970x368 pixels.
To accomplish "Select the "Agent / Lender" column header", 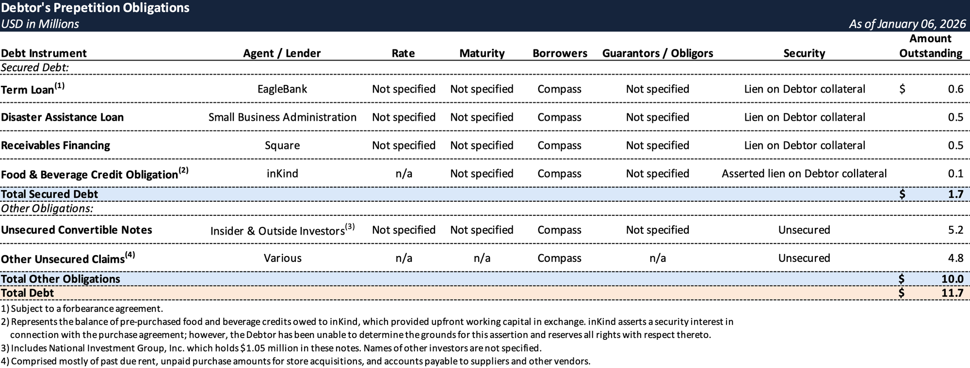I will pyautogui.click(x=282, y=53).
